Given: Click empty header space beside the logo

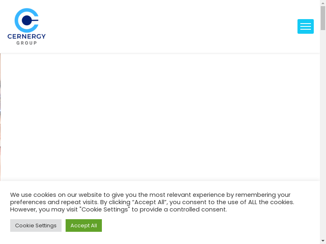Looking at the screenshot, I should coord(163,26).
